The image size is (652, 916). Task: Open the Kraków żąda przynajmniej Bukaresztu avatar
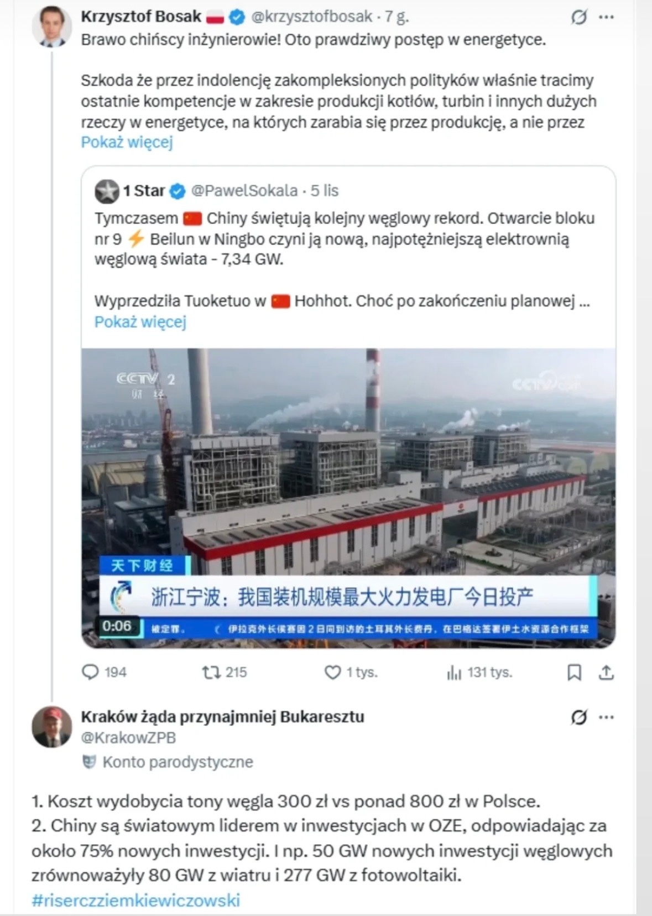51,726
